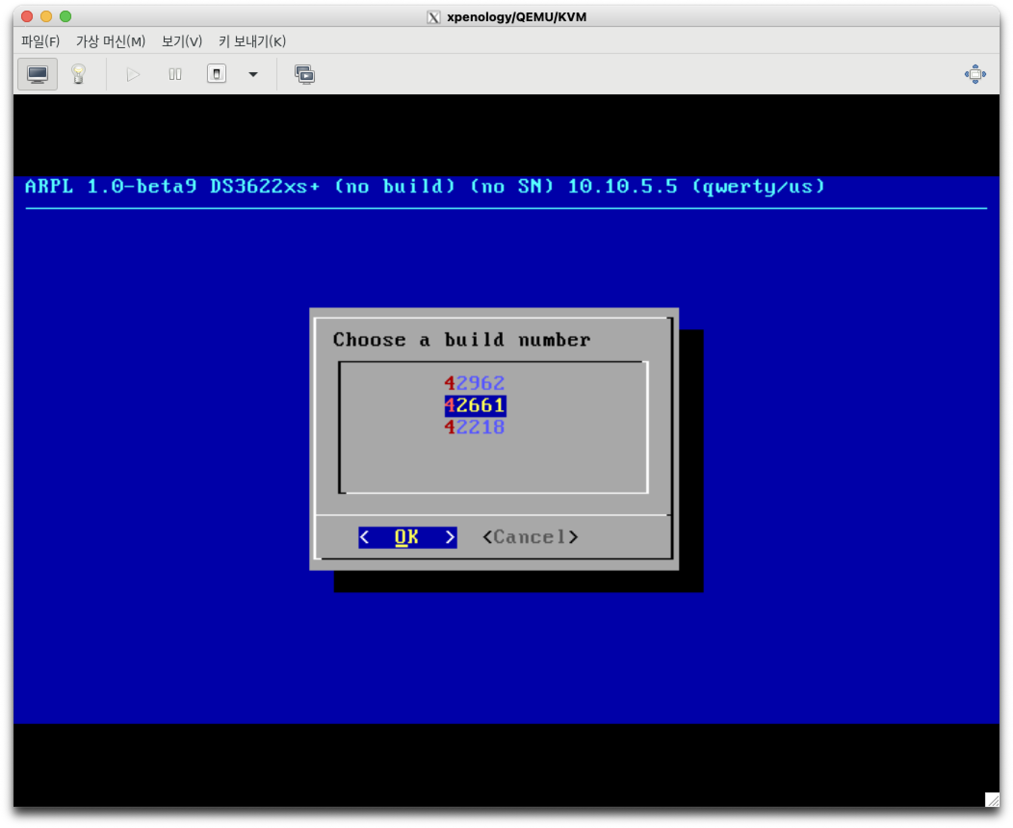The height and width of the screenshot is (828, 1013).
Task: Select build number 42218
Action: (474, 427)
